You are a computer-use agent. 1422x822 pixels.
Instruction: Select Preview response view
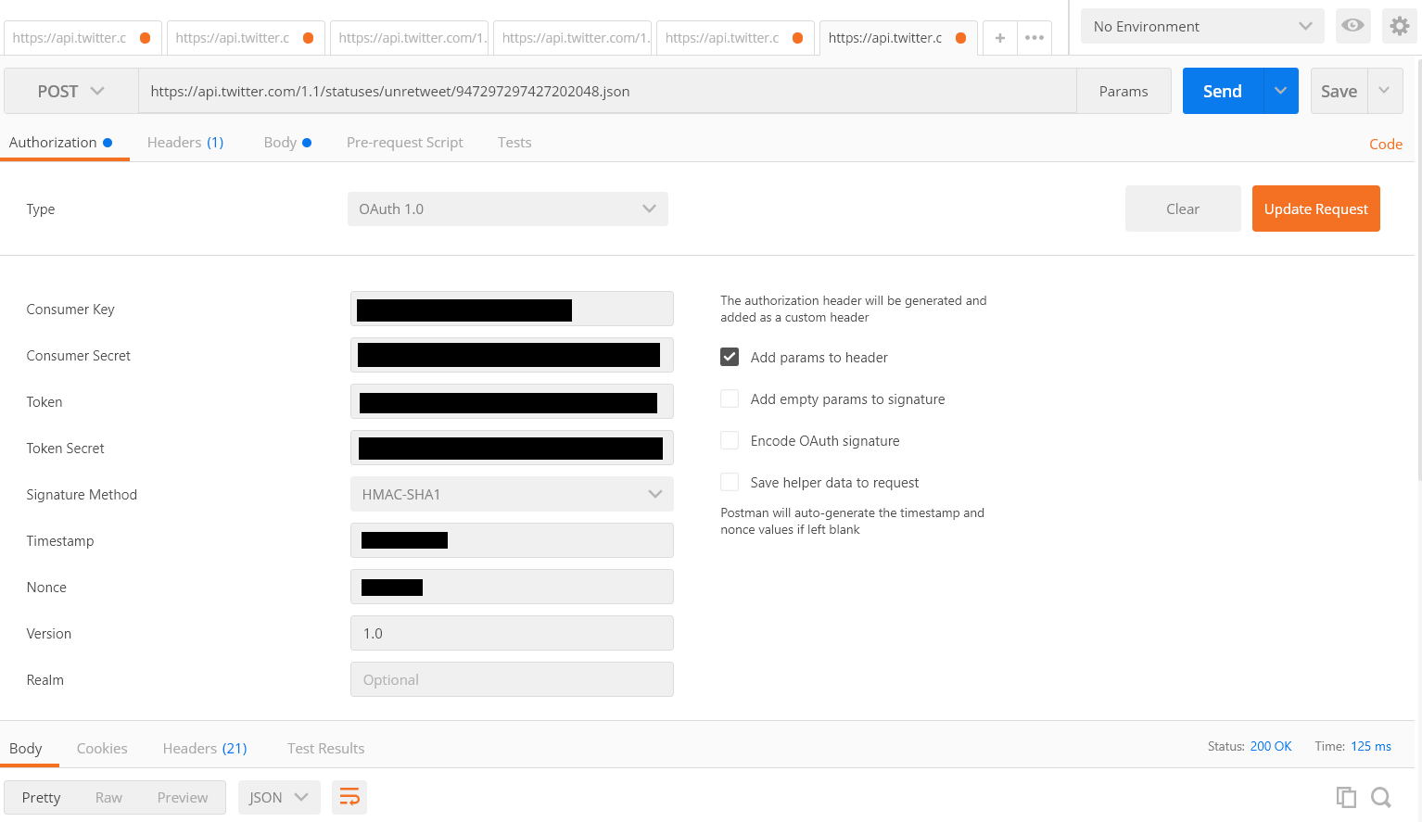[x=183, y=797]
